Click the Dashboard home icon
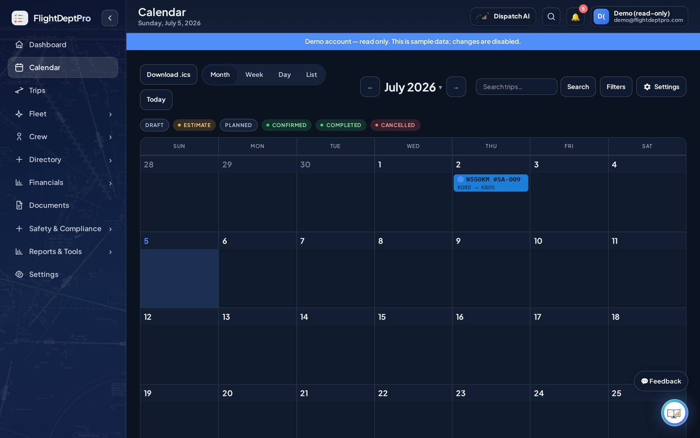Screen dimensions: 700x438 tap(19, 45)
